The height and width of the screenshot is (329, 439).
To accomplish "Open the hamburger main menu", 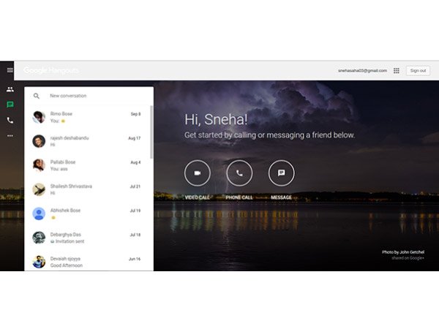I will 10,70.
